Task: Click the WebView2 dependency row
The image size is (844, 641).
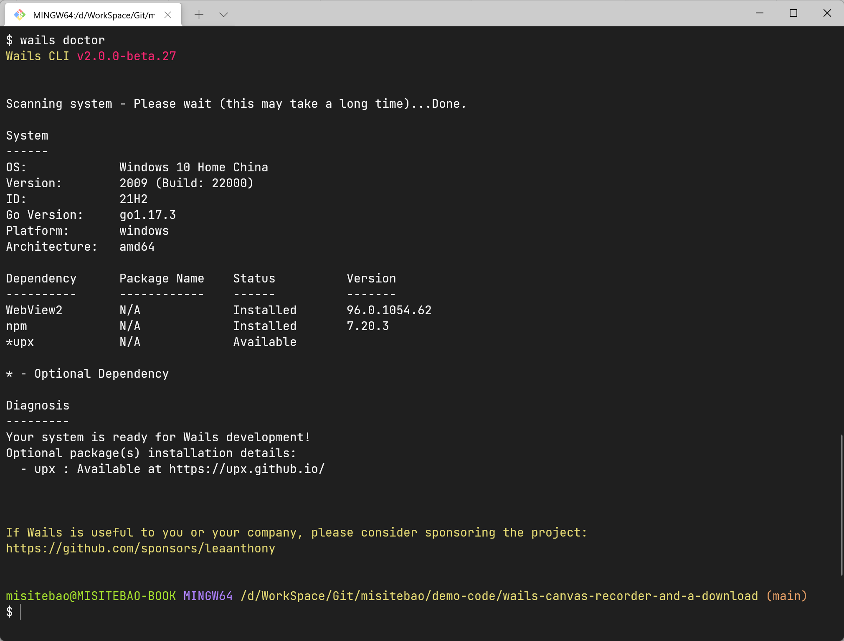Action: pos(34,310)
